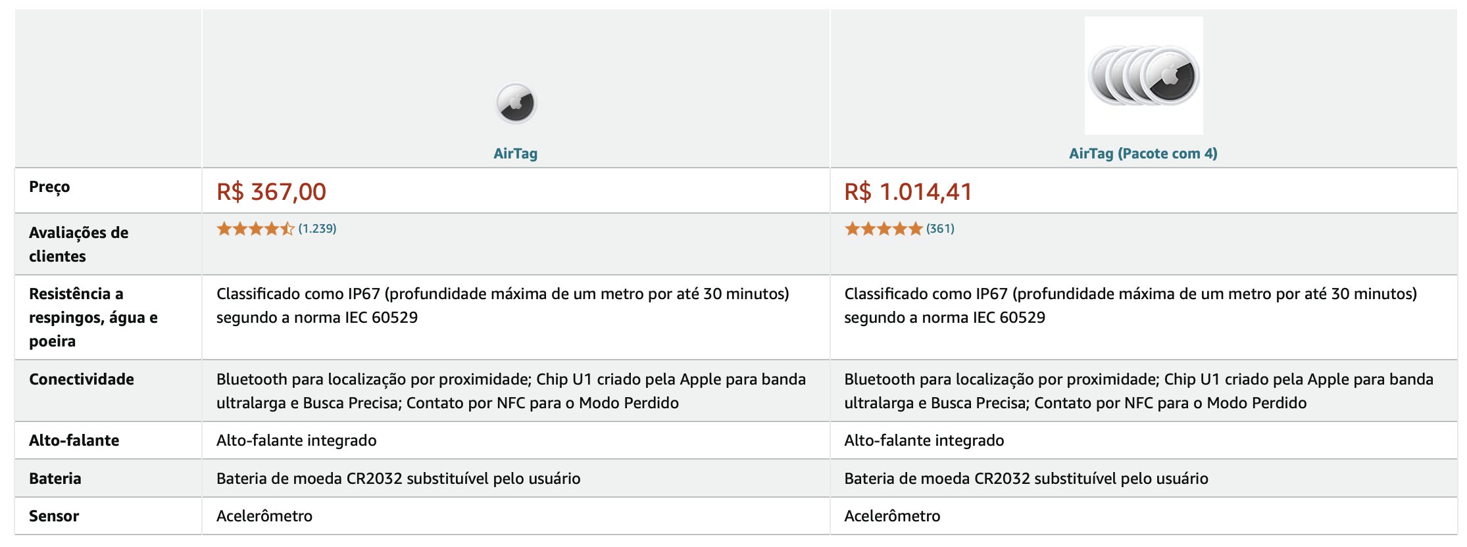
Task: Select the Avaliações de clientes row label
Action: pyautogui.click(x=79, y=244)
